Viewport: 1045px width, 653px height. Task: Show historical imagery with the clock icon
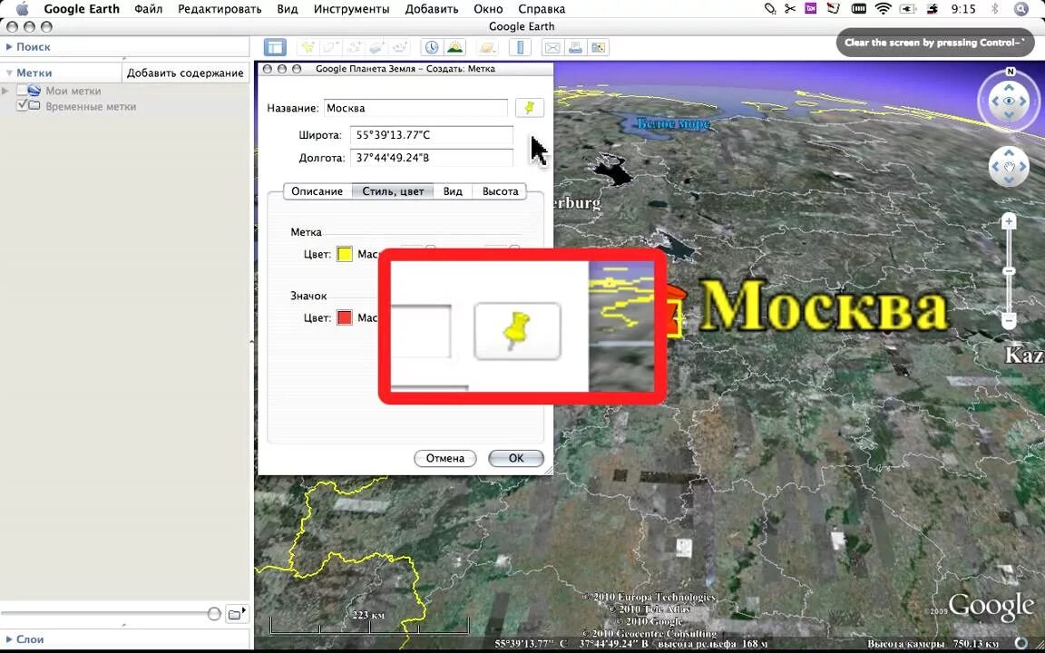tap(432, 47)
